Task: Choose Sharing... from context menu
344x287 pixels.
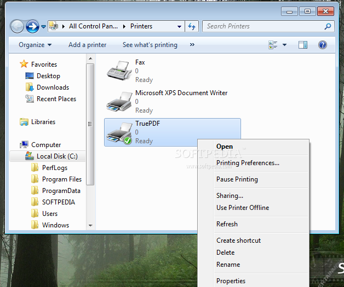Action: click(x=230, y=196)
